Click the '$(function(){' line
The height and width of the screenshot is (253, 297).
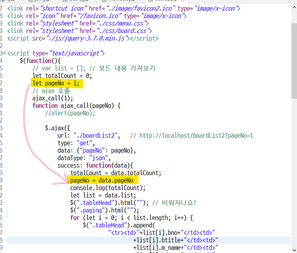point(40,61)
